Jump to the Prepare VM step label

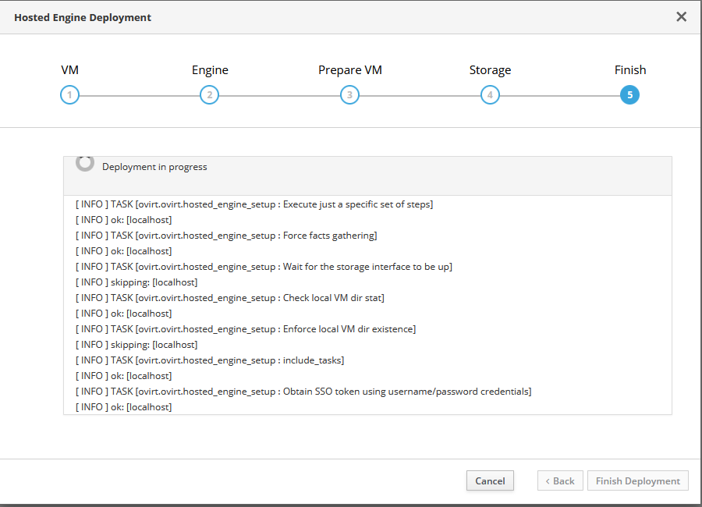click(x=350, y=70)
